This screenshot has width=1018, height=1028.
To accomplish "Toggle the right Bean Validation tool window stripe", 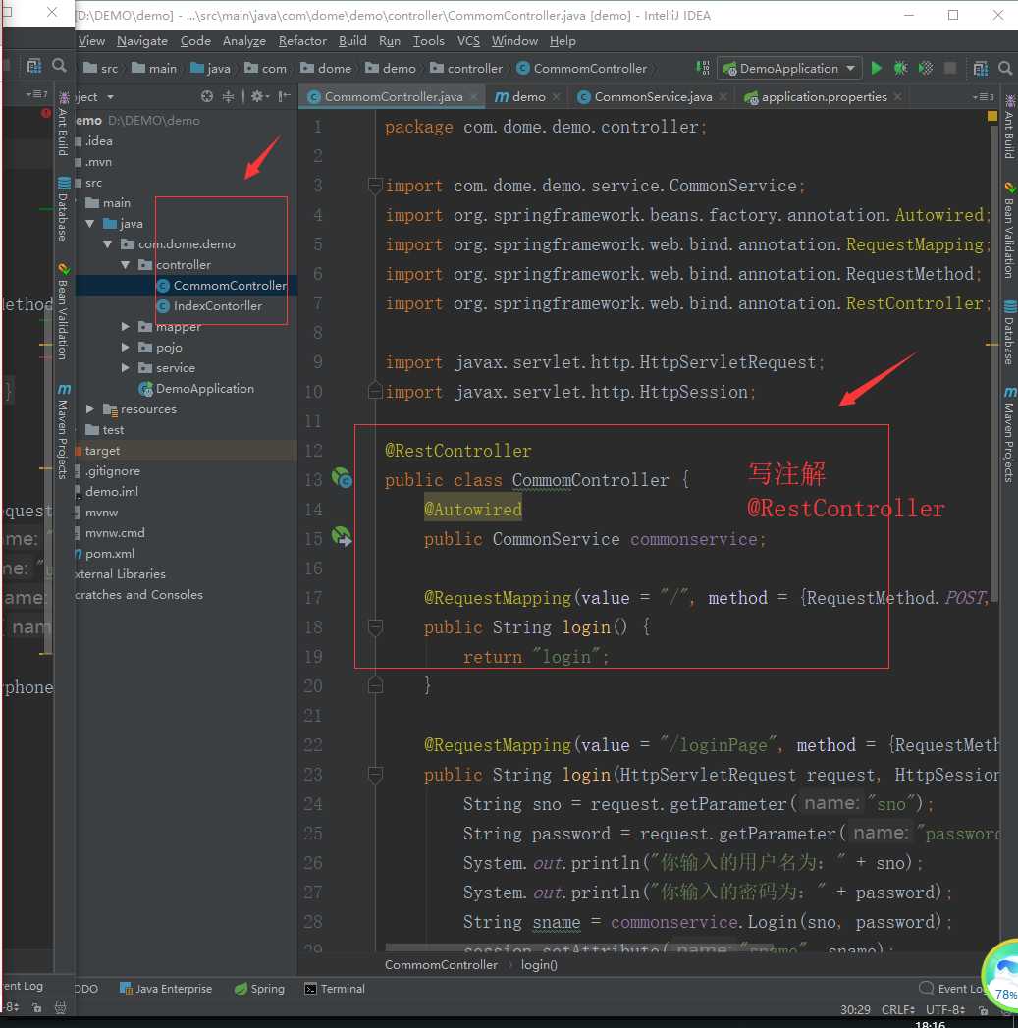I will pyautogui.click(x=1009, y=230).
